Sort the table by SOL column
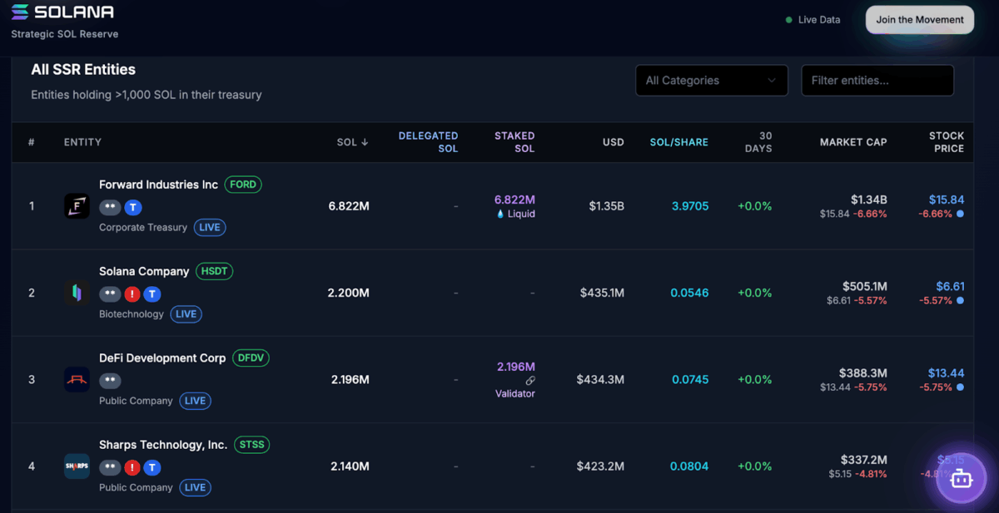This screenshot has height=513, width=999. (352, 142)
